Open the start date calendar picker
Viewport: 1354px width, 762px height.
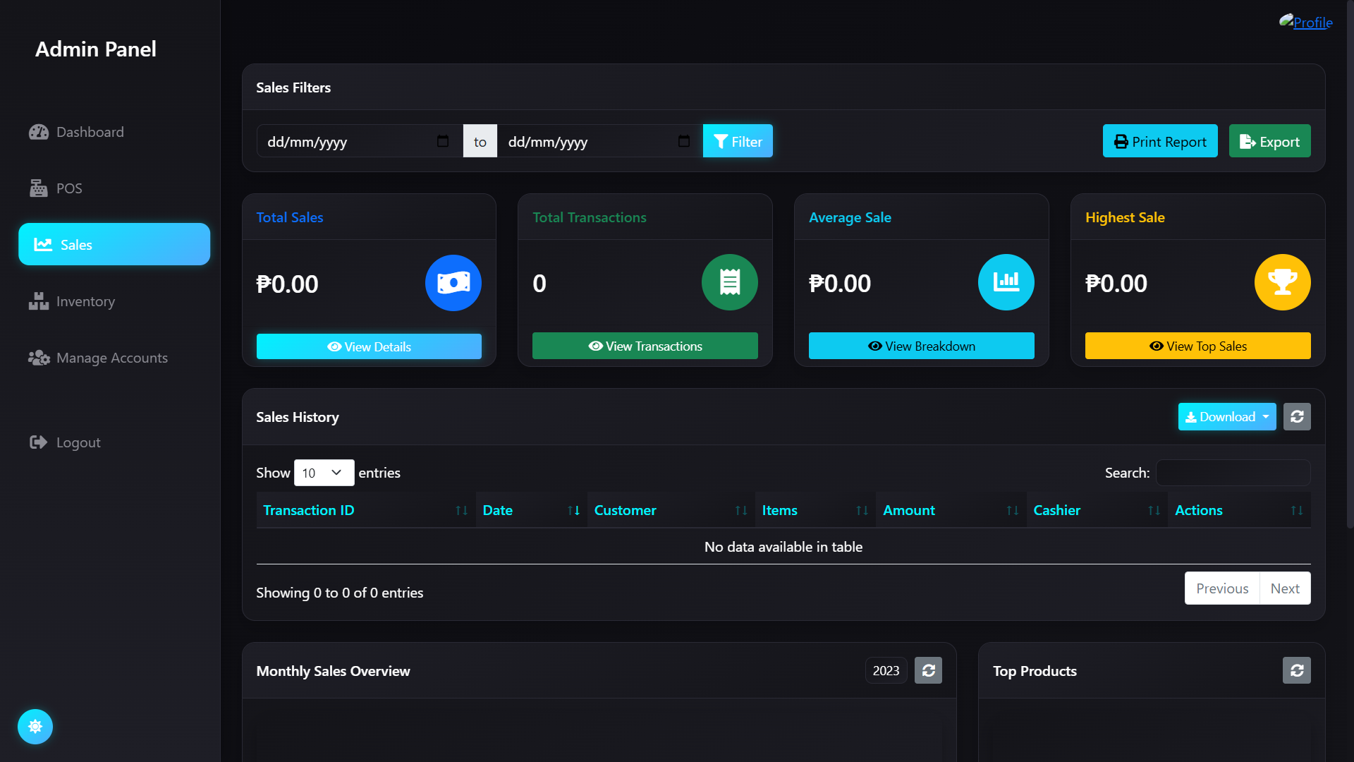(x=443, y=141)
